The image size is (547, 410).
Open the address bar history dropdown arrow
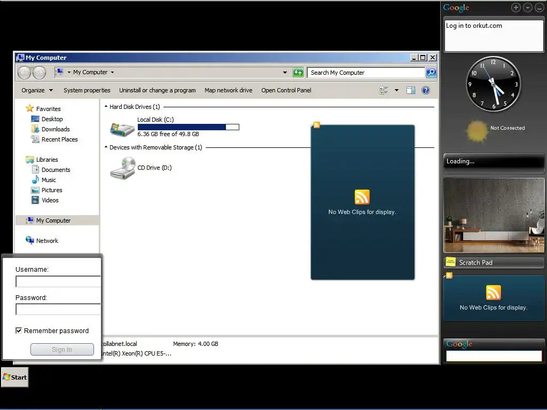click(x=285, y=73)
